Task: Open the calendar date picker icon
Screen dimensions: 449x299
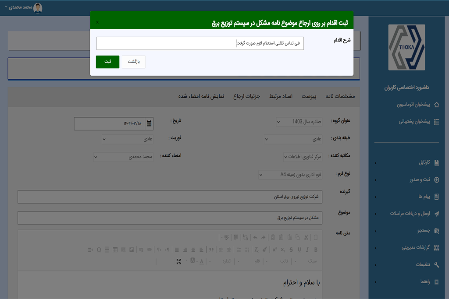Action: [x=150, y=124]
